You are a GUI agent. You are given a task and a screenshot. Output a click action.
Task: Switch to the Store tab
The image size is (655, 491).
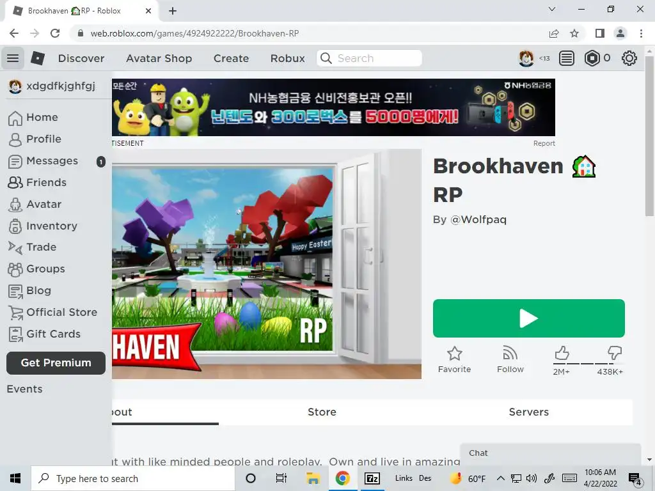[322, 412]
